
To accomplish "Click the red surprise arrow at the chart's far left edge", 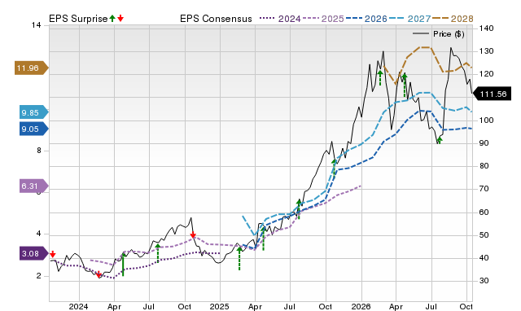I will pyautogui.click(x=52, y=254).
